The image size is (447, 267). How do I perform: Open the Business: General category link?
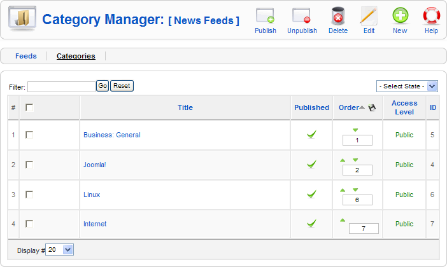(111, 135)
